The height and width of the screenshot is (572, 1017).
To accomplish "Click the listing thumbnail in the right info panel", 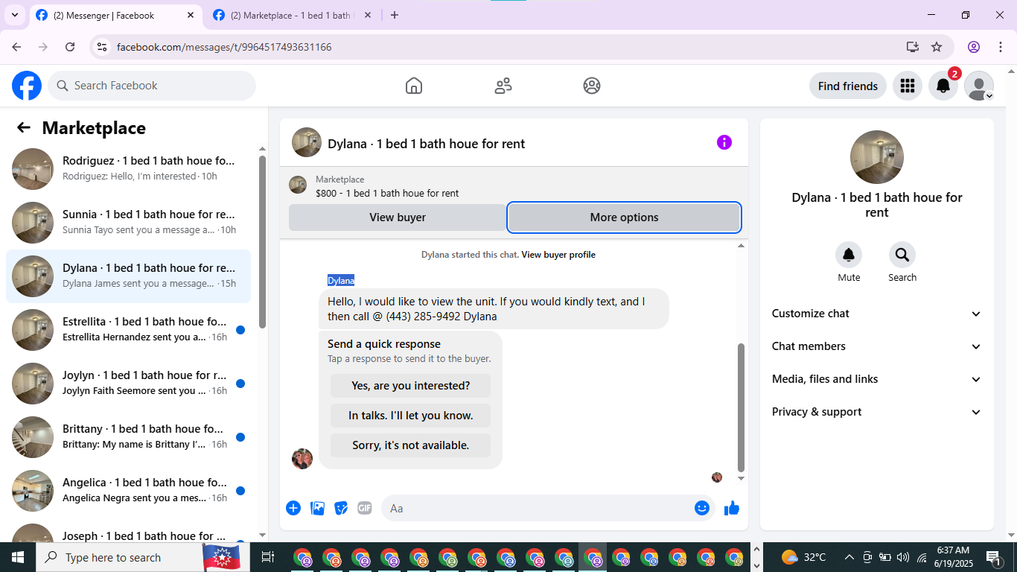I will (x=877, y=157).
